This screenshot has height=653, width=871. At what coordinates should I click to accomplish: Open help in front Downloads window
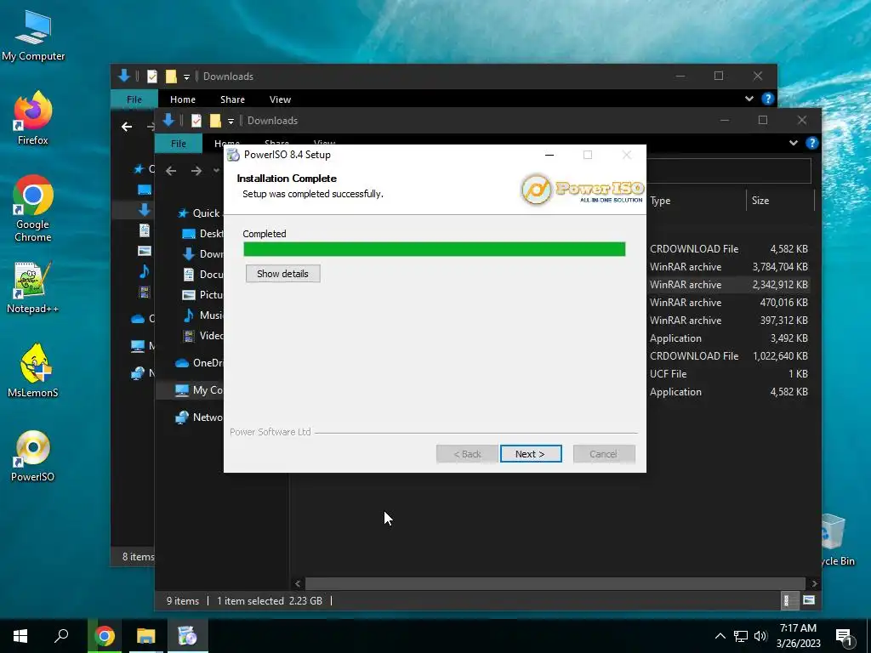click(x=812, y=143)
